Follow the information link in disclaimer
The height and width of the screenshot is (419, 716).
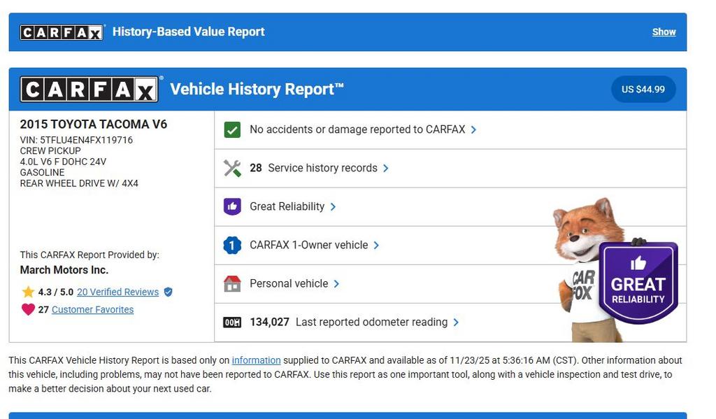(256, 361)
